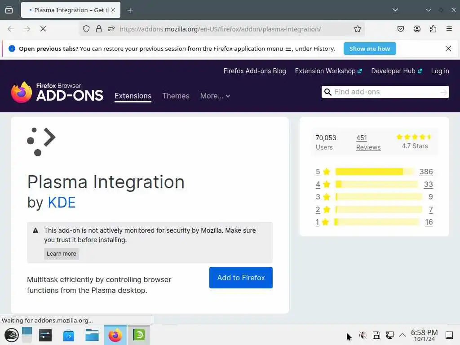Click the 2 star rating row label

(318, 209)
